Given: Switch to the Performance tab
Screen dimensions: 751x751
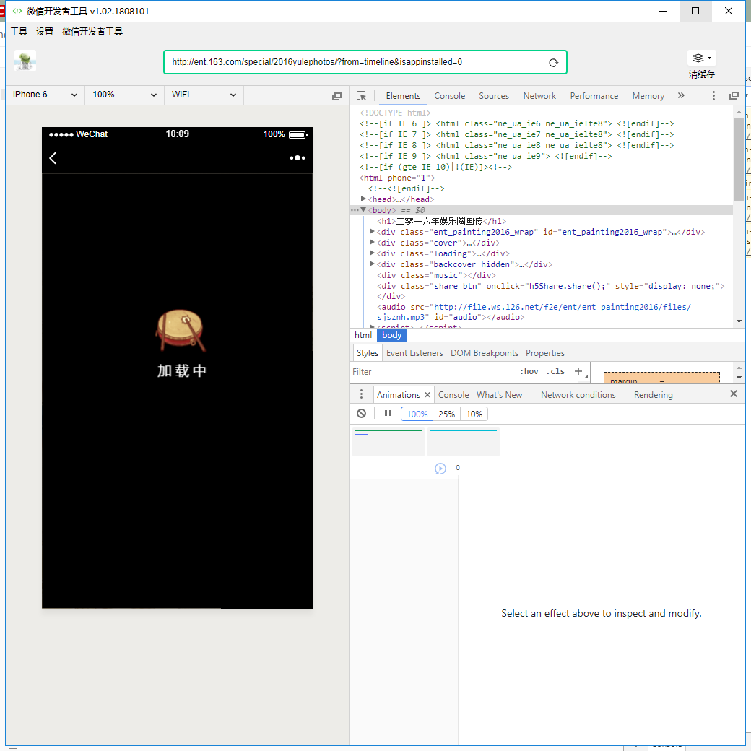Looking at the screenshot, I should (x=594, y=96).
